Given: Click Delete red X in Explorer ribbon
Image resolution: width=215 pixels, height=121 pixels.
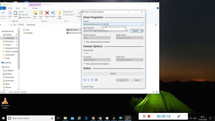Looking at the screenshot, I should 47,14.
